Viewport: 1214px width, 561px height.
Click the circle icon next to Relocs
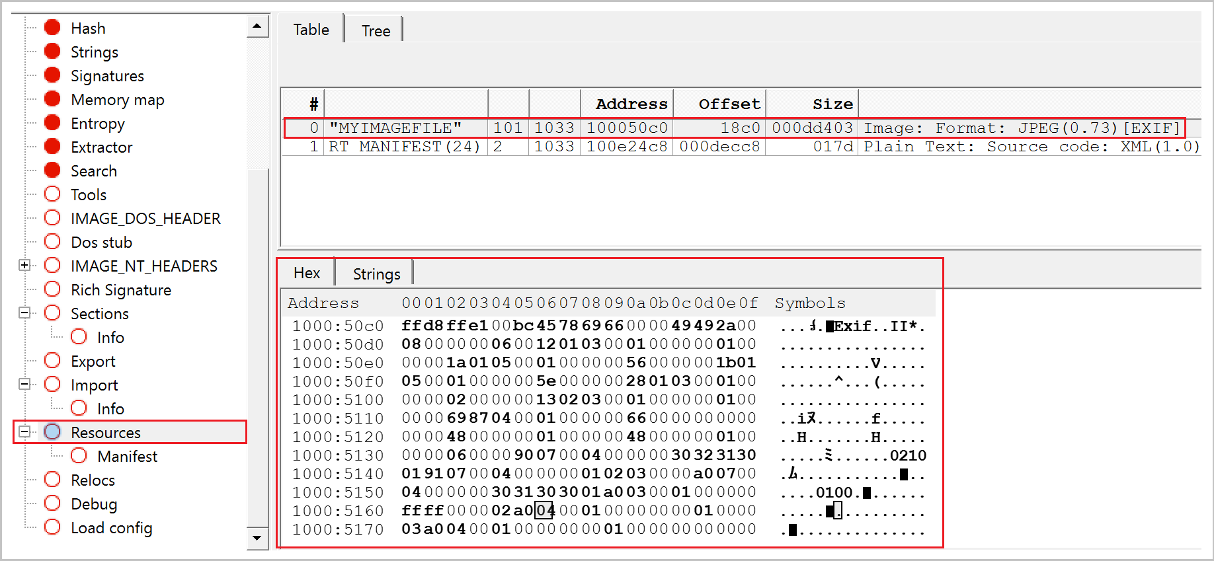pos(52,480)
